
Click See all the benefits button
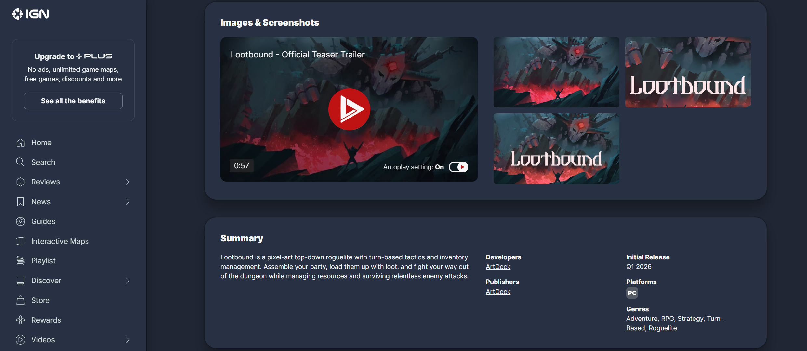73,101
